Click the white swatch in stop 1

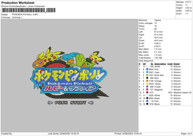pyautogui.click(x=147, y=66)
